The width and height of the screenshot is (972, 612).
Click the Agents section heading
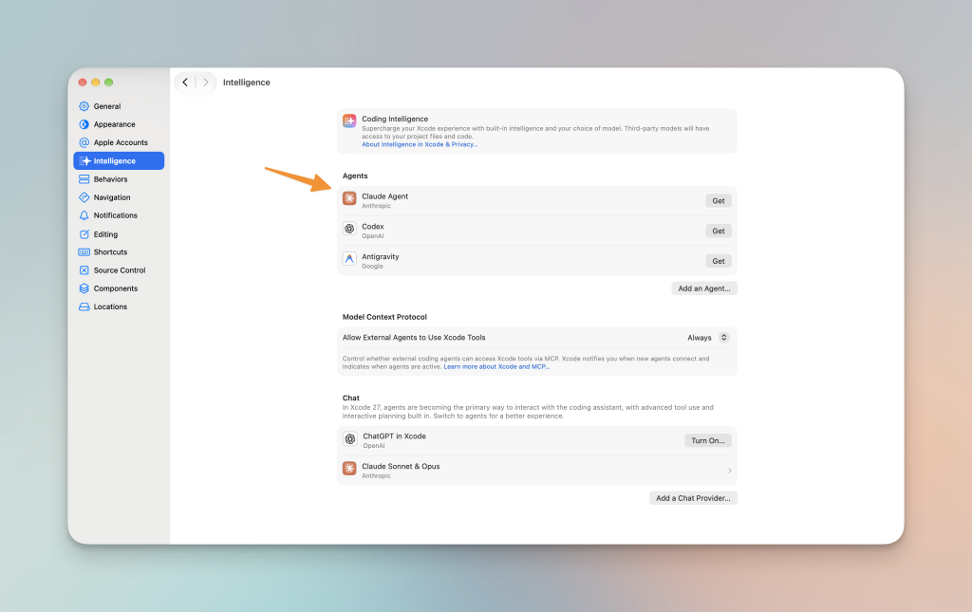tap(355, 176)
